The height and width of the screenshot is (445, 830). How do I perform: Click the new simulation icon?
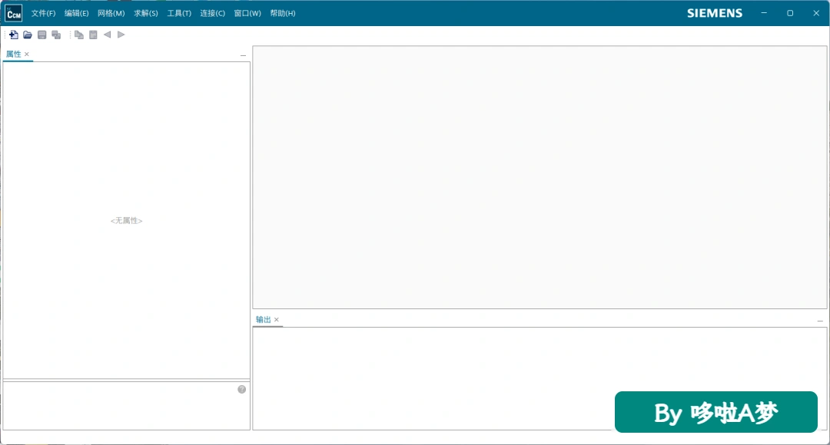[x=14, y=35]
